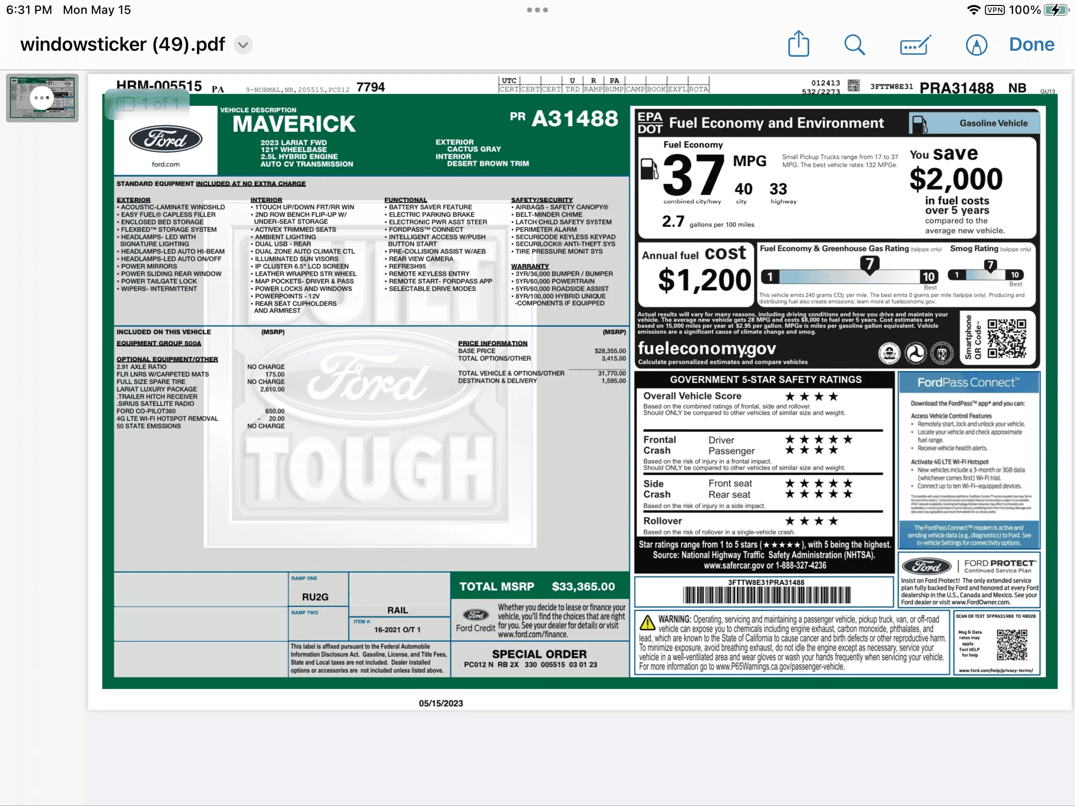Viewport: 1075px width, 806px height.
Task: Click the California warning triangle icon
Action: coord(647,622)
